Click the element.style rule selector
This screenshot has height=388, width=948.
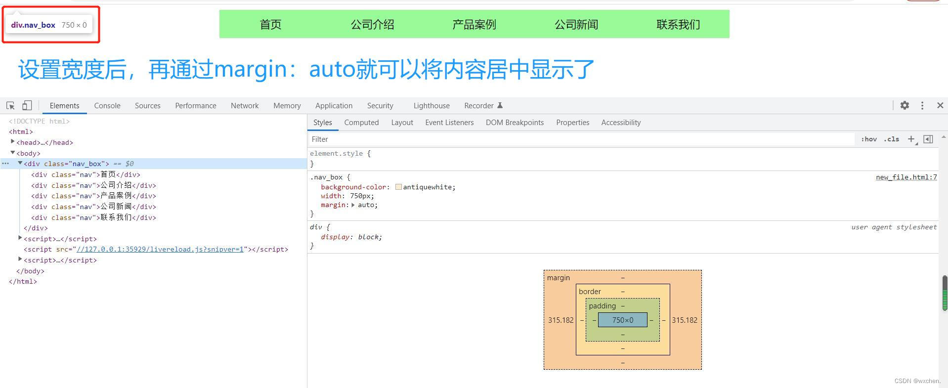tap(336, 153)
